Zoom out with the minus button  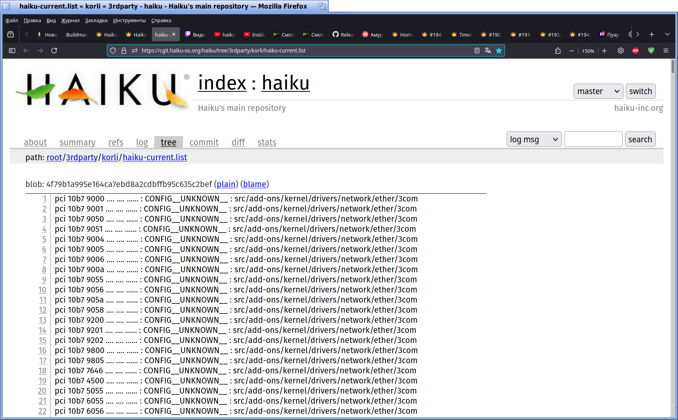pos(572,51)
